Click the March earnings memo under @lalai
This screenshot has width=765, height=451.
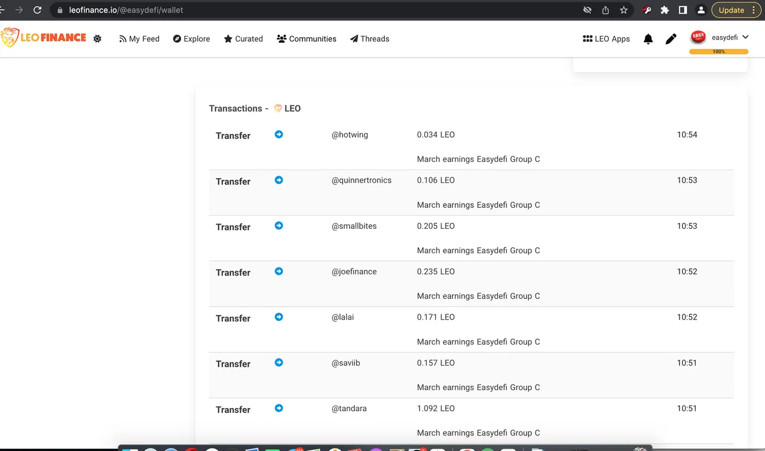[478, 342]
